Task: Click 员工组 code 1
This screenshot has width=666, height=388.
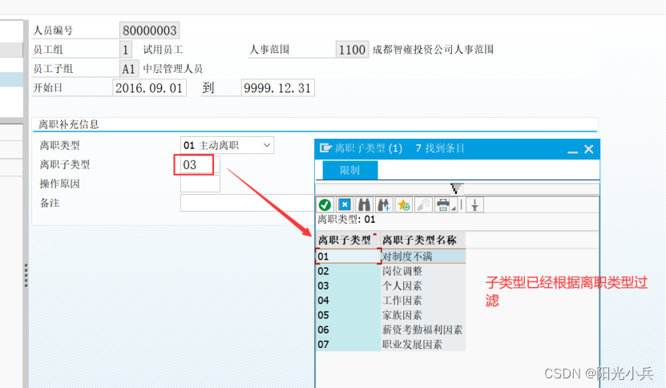Action: (126, 50)
